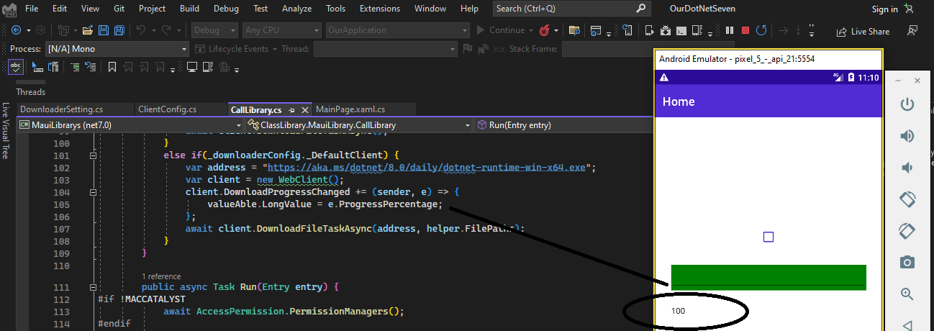Screen dimensions: 934x331
Task: Collapse the code block at line 101
Action: [x=93, y=155]
